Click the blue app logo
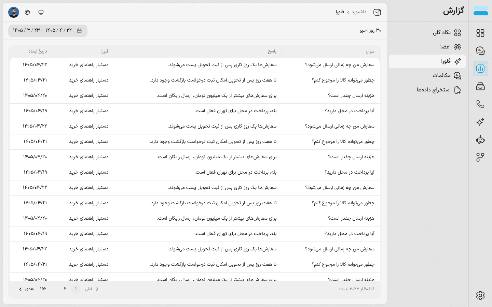 [480, 11]
